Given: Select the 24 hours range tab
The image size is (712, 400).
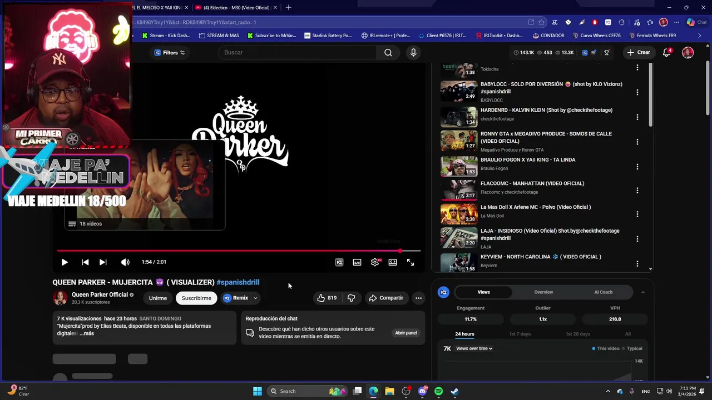Looking at the screenshot, I should click(464, 334).
